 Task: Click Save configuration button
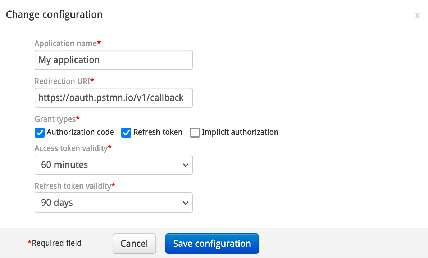click(212, 244)
